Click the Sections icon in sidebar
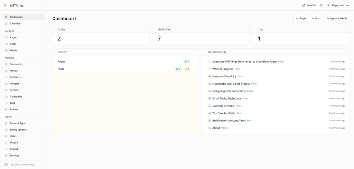Image resolution: width=354 pixels, height=169 pixels. click(x=6, y=90)
